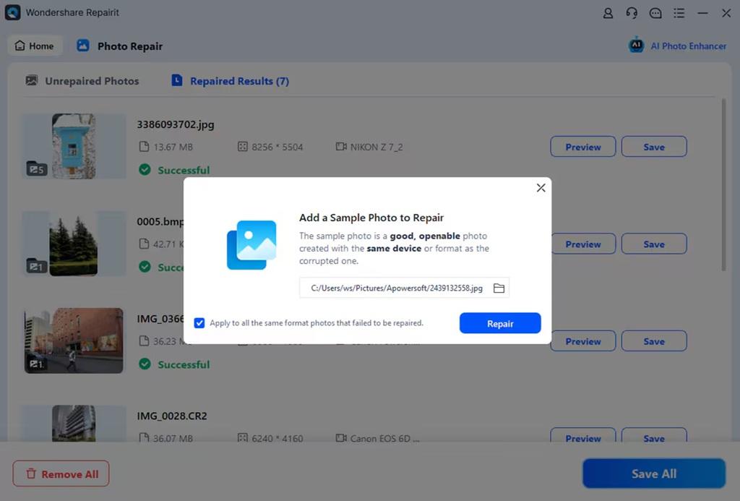Click the headset support icon
Viewport: 740px width, 501px height.
coord(632,13)
